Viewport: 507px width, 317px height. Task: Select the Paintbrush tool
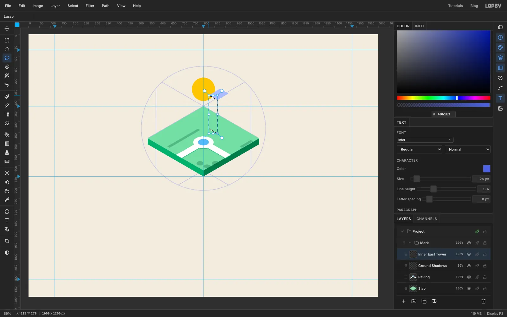(7, 96)
